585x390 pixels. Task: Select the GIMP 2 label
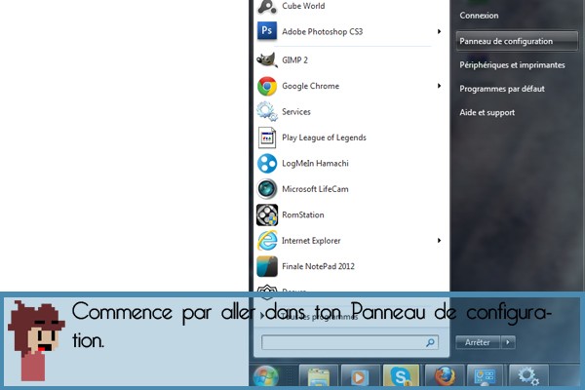294,60
